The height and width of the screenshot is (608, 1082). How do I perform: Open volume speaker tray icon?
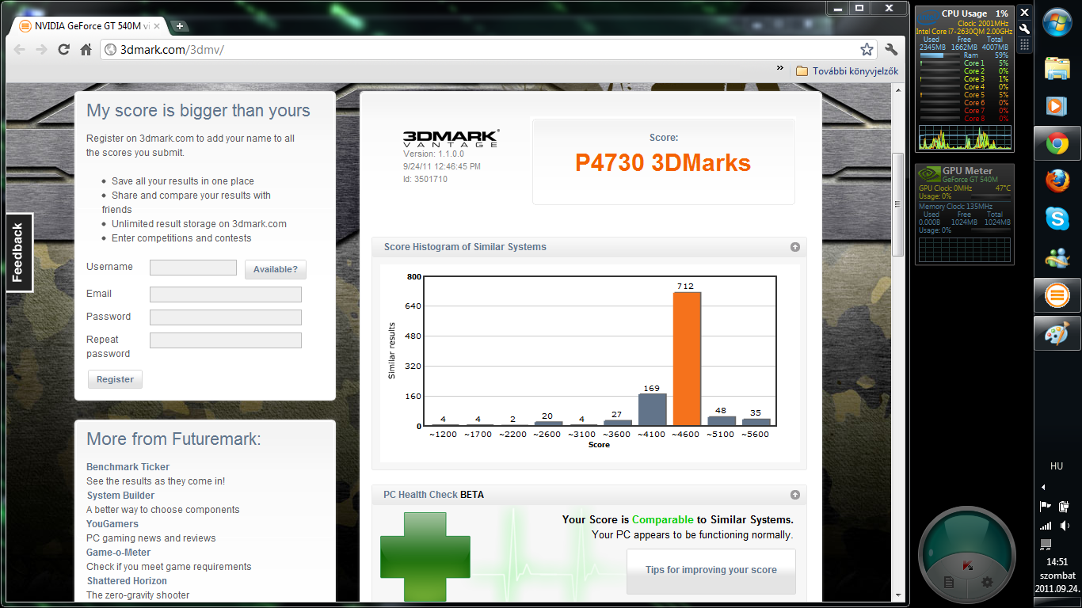[1065, 525]
